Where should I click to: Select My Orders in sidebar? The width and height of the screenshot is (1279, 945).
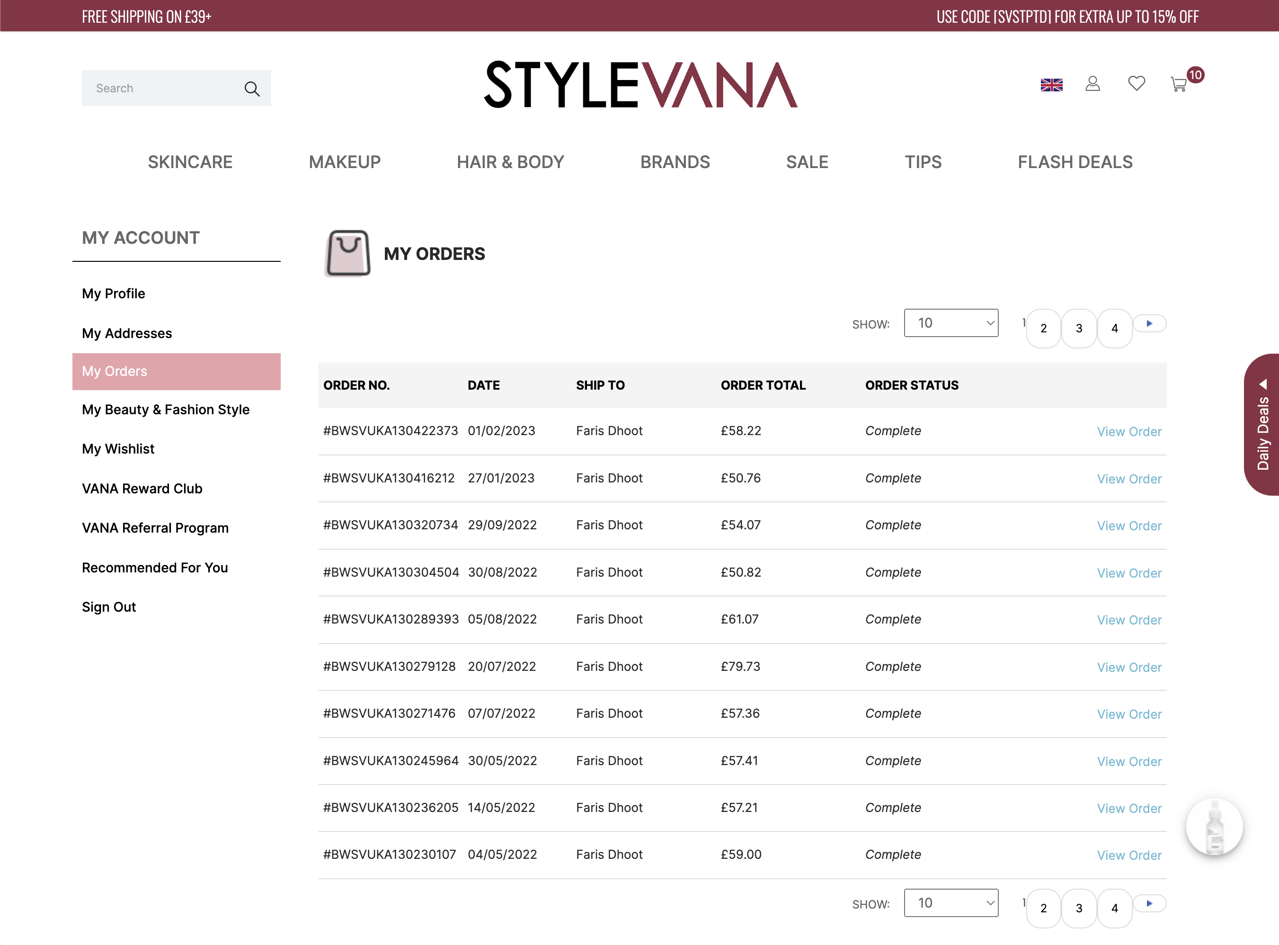(176, 371)
